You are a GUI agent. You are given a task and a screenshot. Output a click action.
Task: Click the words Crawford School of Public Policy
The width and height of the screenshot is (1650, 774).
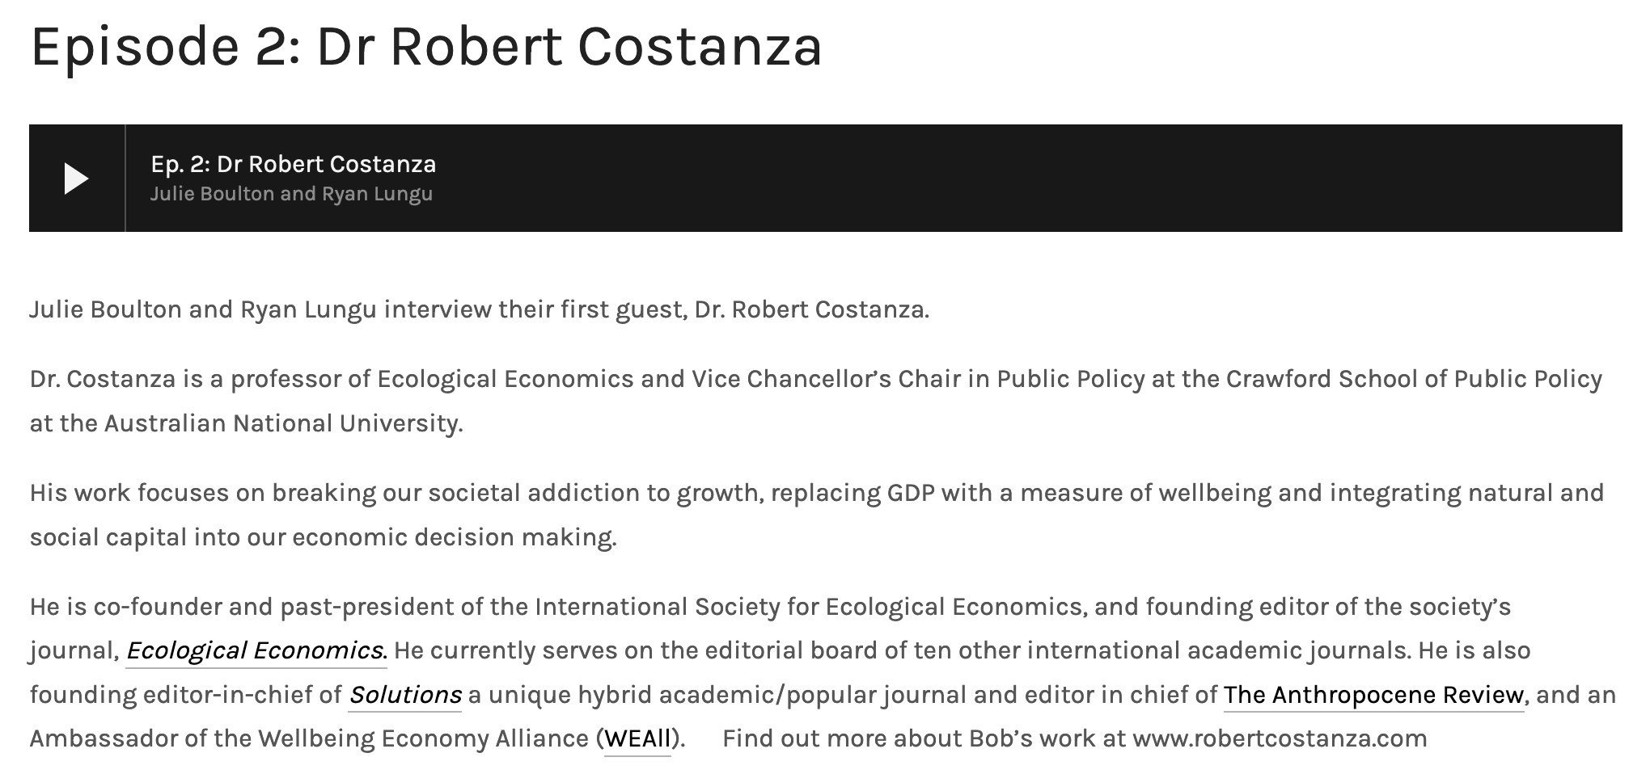[x=1414, y=379]
